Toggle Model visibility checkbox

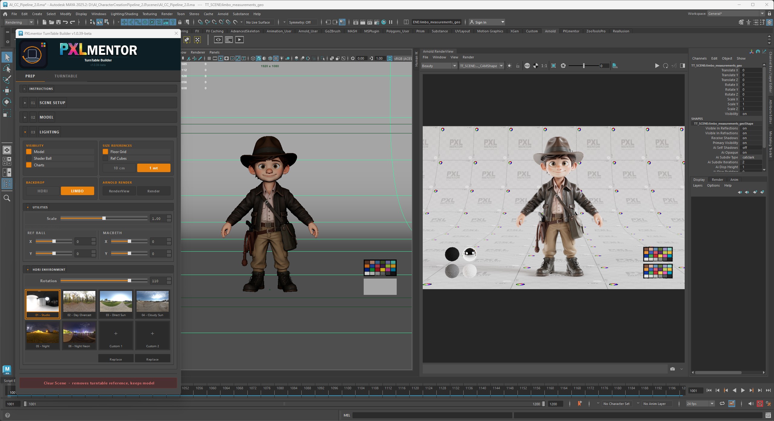coord(29,152)
